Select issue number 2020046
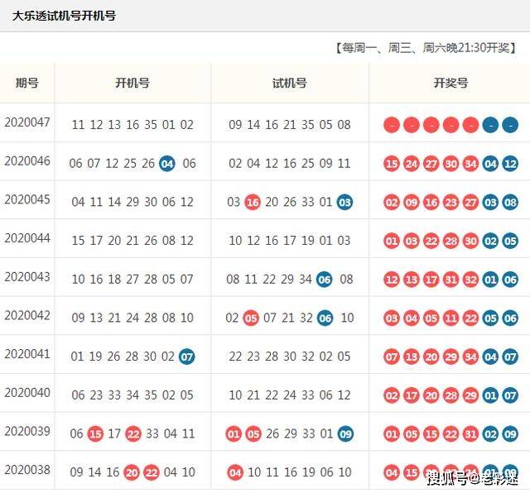530x493 pixels. [x=27, y=161]
